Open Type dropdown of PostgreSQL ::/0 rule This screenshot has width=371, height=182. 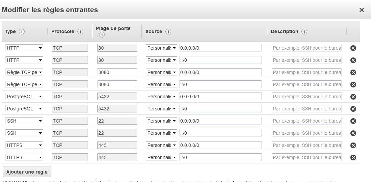pyautogui.click(x=24, y=109)
